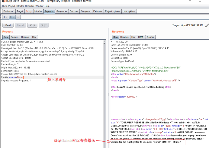The width and height of the screenshot is (209, 148).
Task: Click the edit target pencil icon
Action: click(207, 25)
